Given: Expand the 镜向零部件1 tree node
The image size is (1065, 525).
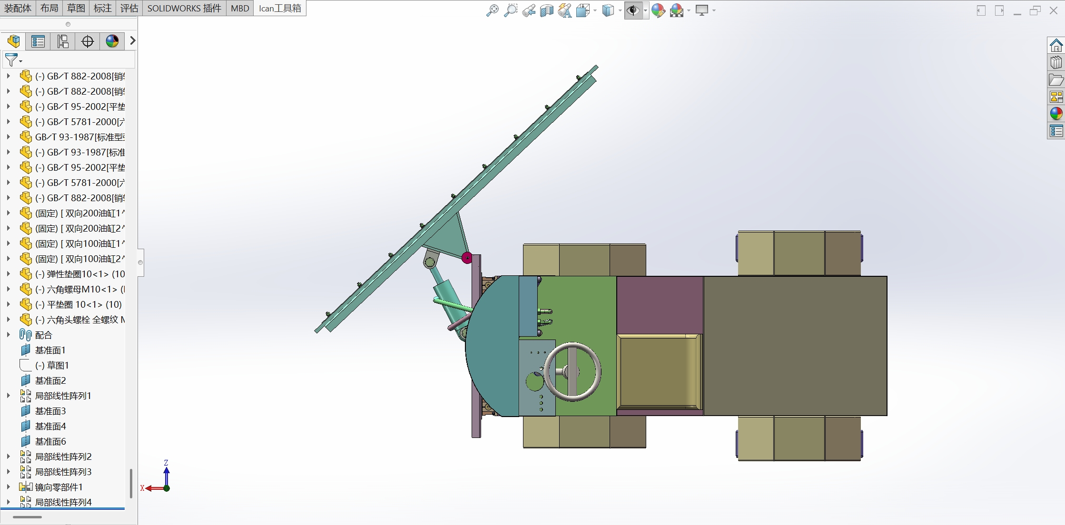Looking at the screenshot, I should pos(8,487).
